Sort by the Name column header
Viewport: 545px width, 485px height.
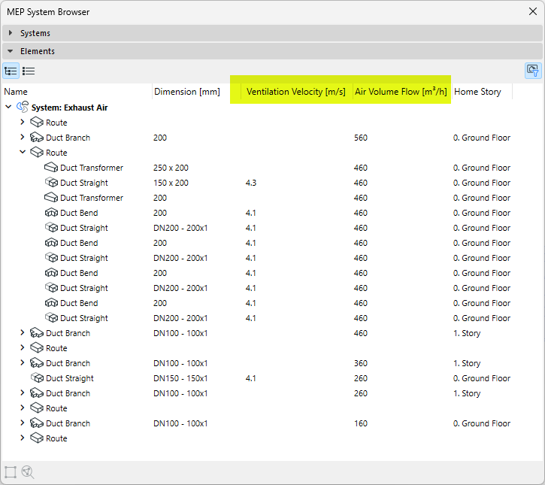click(77, 92)
